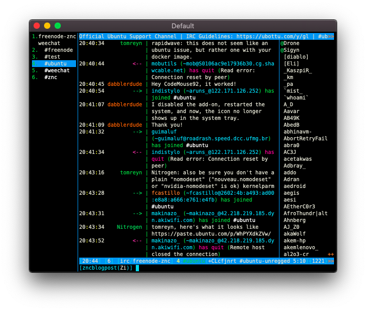This screenshot has width=366, height=311.
Task: Select AbortRetryFail in the nicklist
Action: [x=305, y=138]
